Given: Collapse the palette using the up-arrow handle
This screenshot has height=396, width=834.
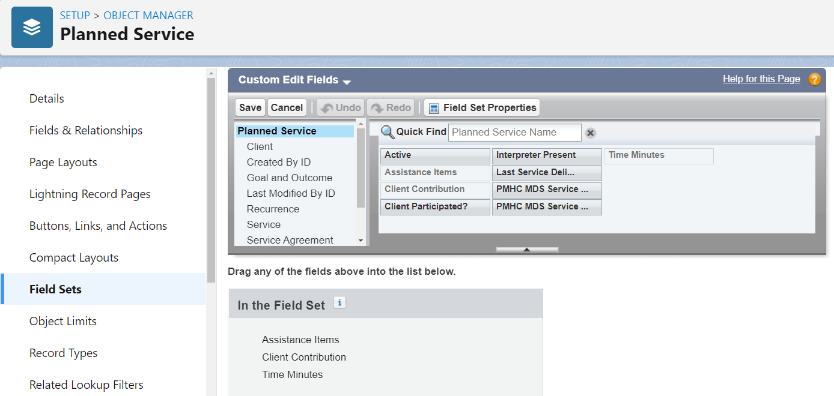Looking at the screenshot, I should click(527, 249).
